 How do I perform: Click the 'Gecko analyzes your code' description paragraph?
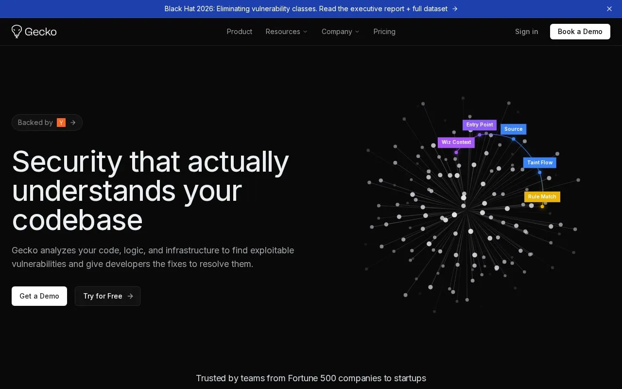pyautogui.click(x=153, y=257)
